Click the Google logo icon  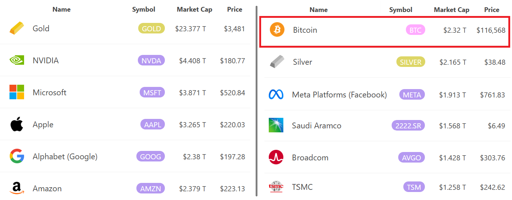pos(17,156)
